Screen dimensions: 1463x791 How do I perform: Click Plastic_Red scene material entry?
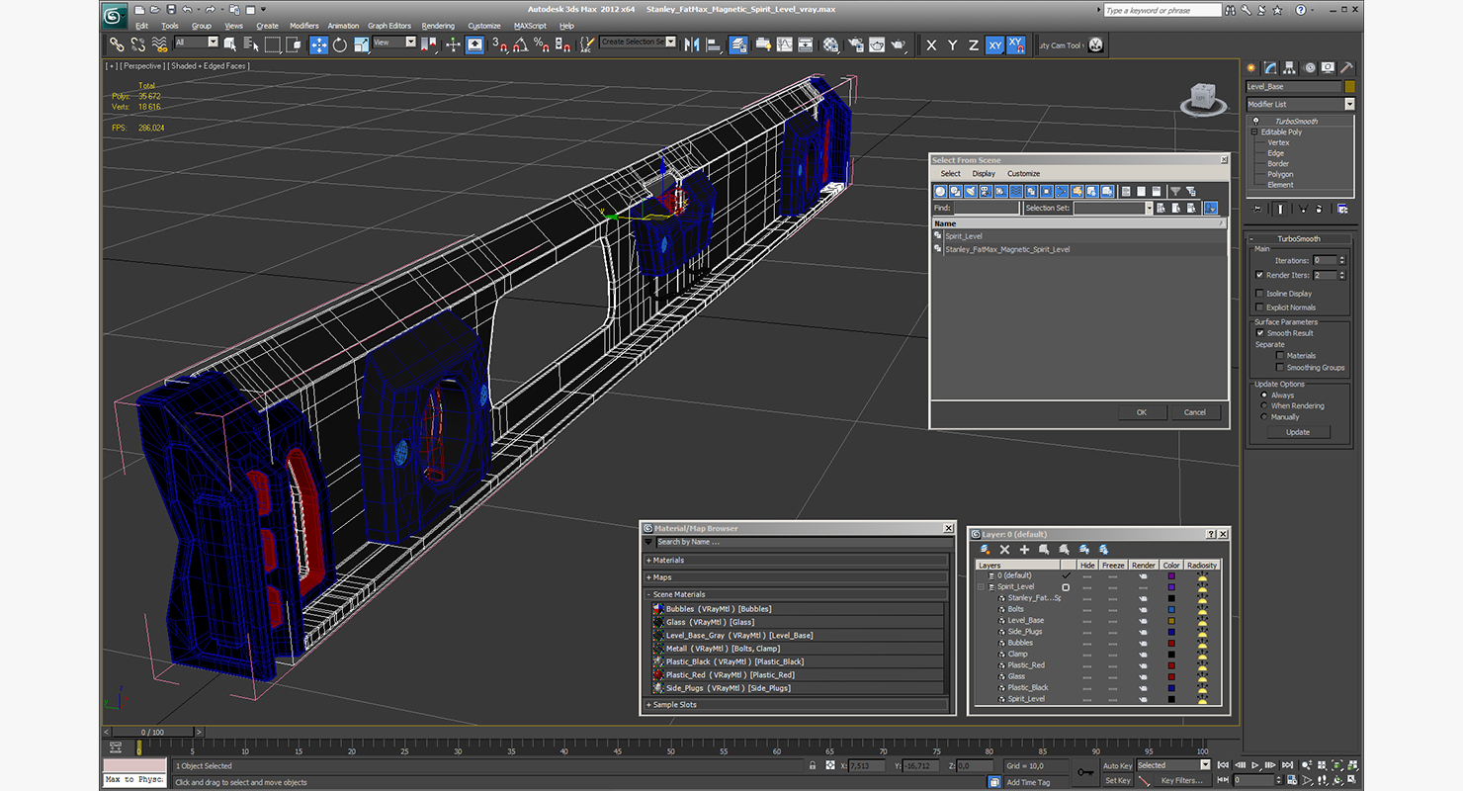tap(798, 675)
